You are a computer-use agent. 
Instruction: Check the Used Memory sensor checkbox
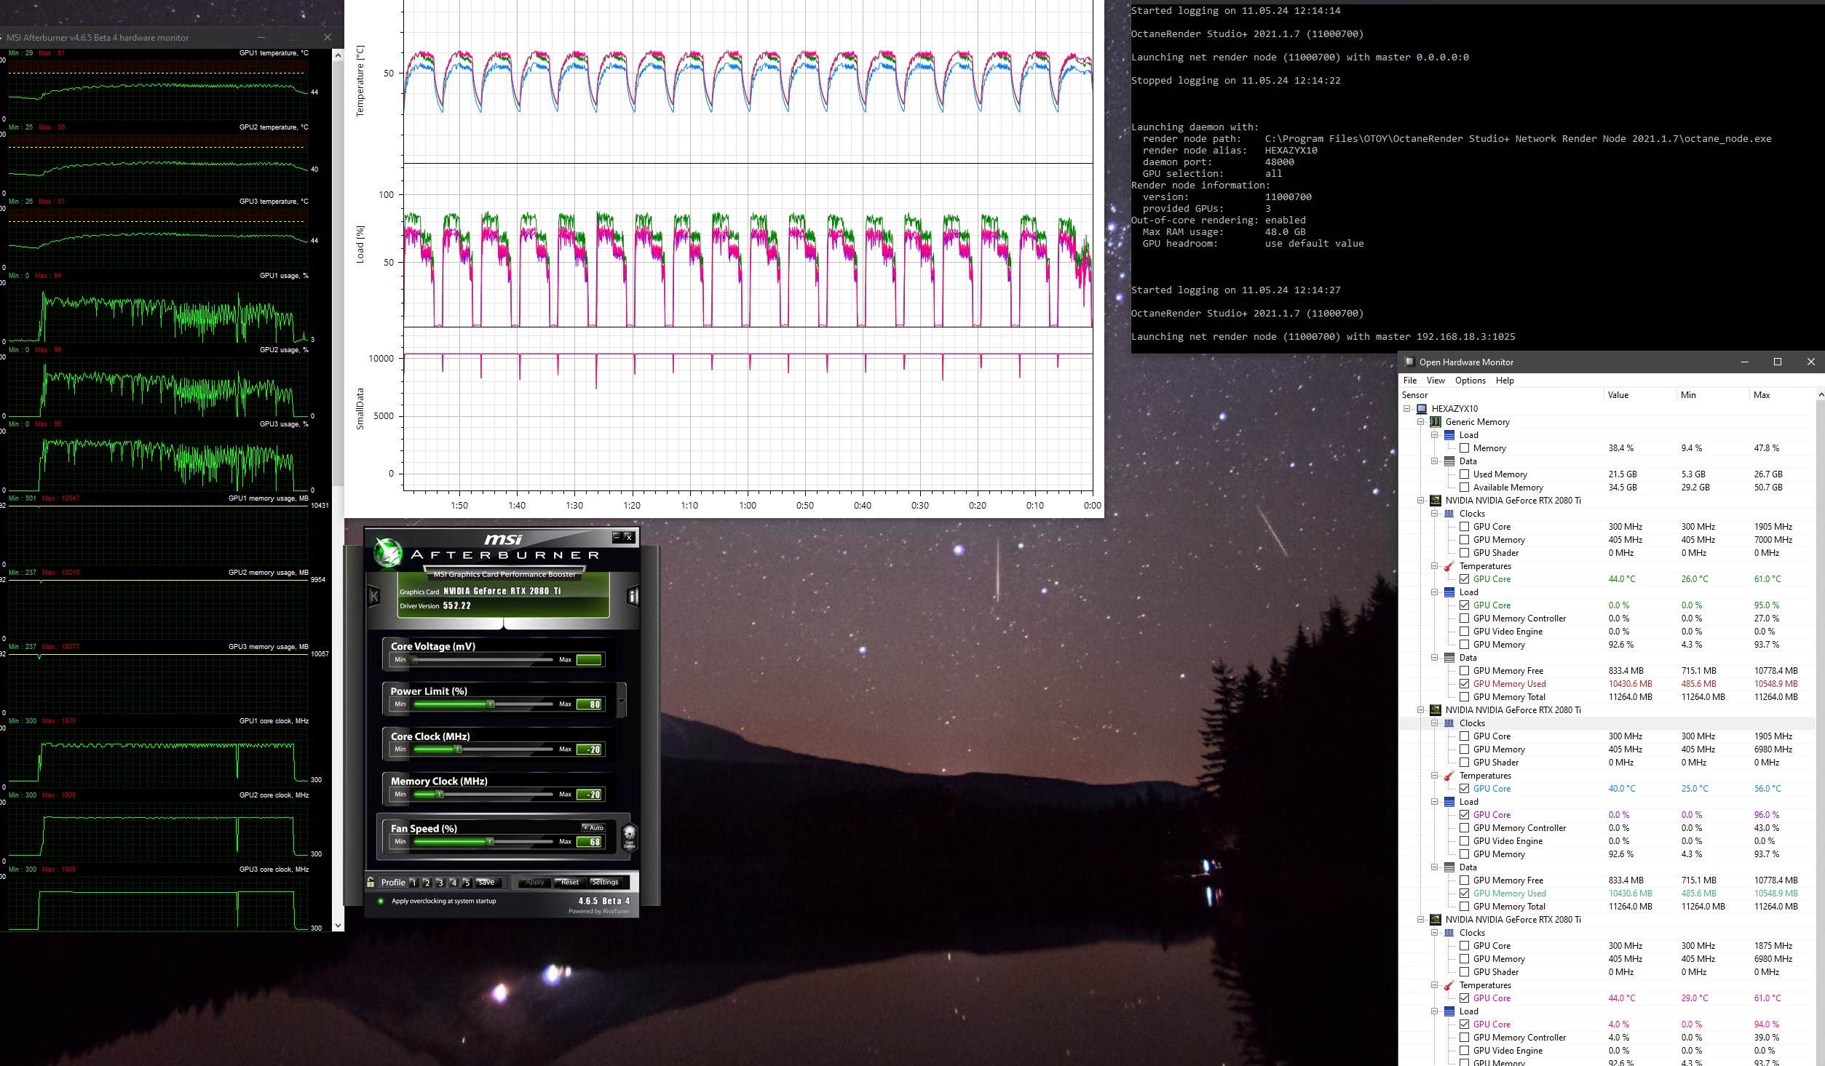(x=1464, y=474)
